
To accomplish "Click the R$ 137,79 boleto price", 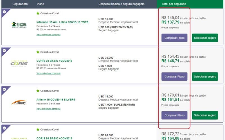I will click(170, 22).
